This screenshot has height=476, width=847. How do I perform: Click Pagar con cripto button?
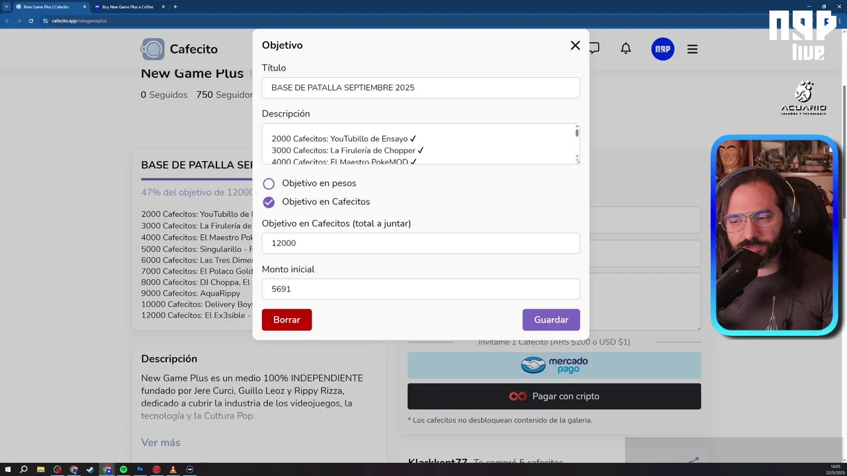pyautogui.click(x=554, y=396)
